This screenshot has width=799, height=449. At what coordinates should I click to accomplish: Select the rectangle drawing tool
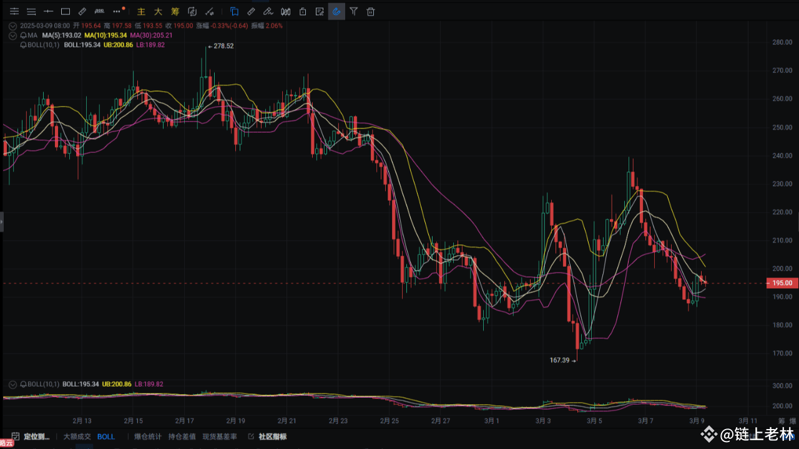click(66, 11)
